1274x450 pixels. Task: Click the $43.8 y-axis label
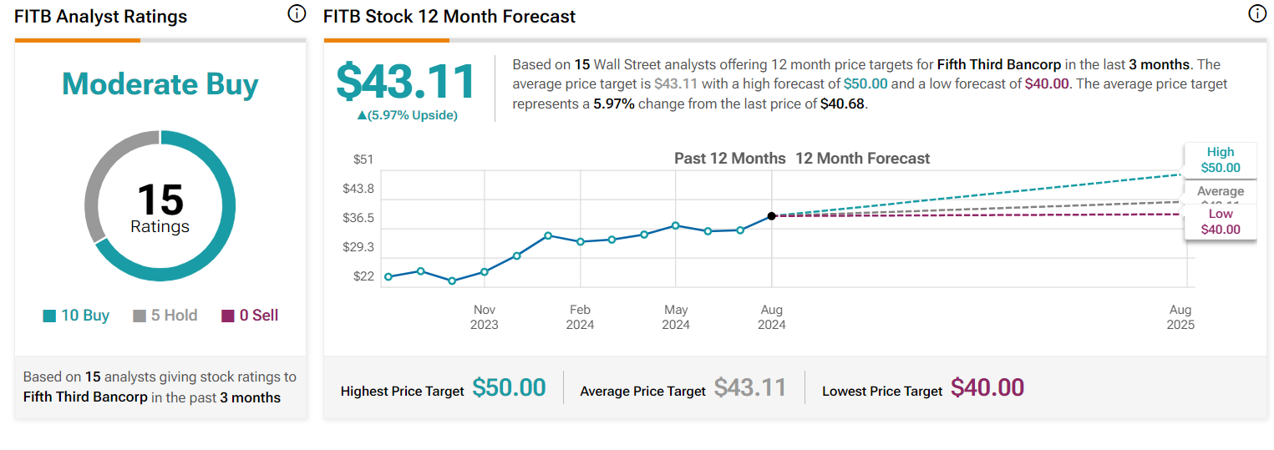358,189
